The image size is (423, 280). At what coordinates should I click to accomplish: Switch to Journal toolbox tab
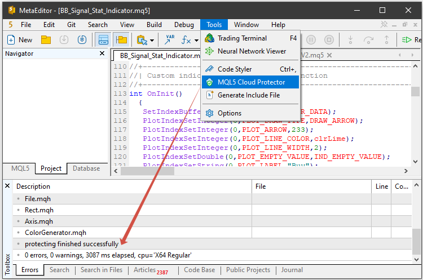292,270
